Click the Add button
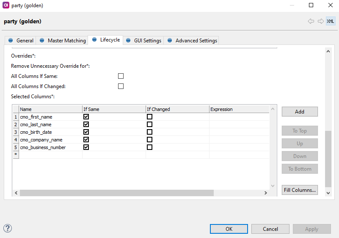Screen dimensions: 339x238 click(300, 112)
